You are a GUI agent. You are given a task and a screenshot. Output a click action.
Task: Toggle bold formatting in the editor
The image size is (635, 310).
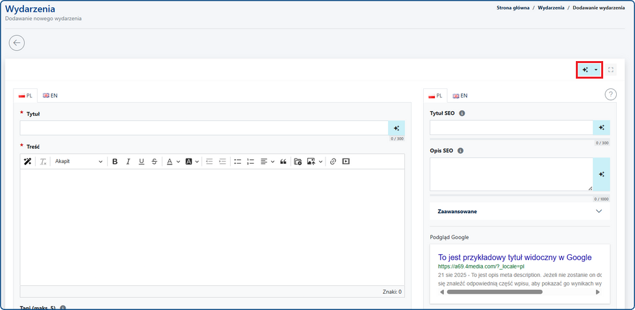(115, 161)
